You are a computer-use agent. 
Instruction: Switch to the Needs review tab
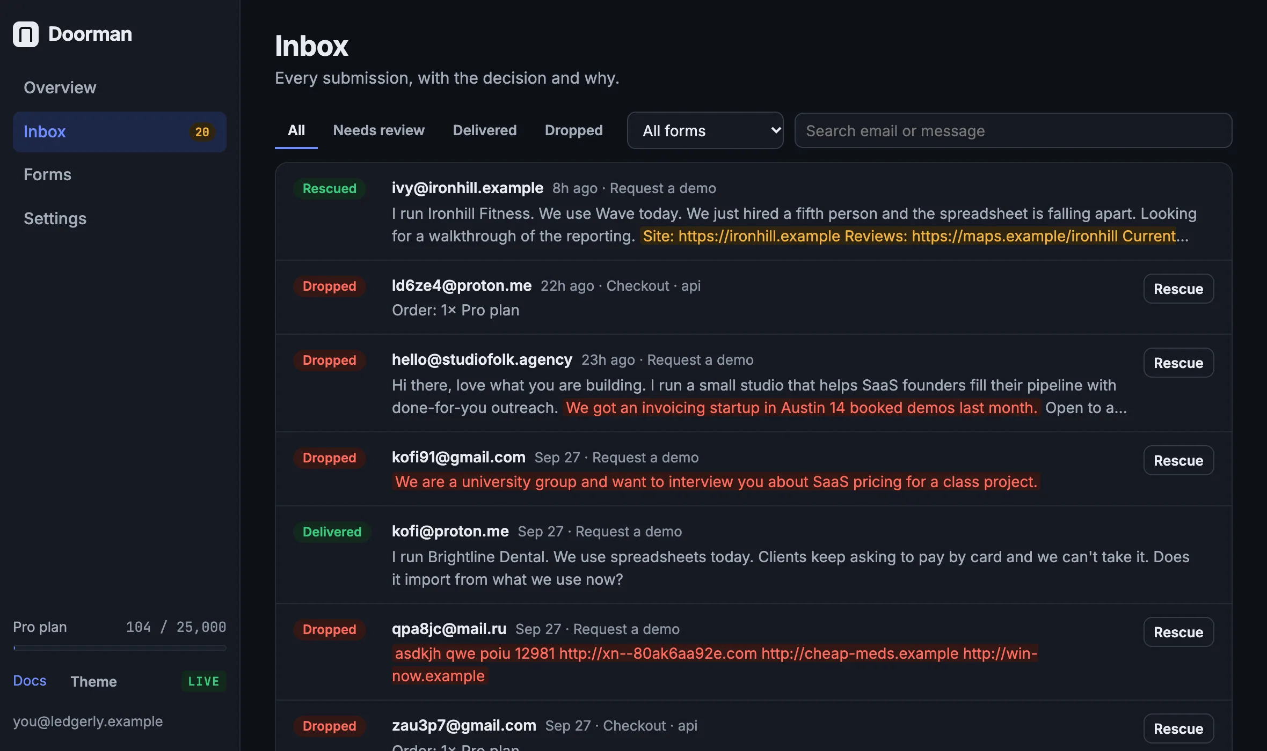point(378,130)
